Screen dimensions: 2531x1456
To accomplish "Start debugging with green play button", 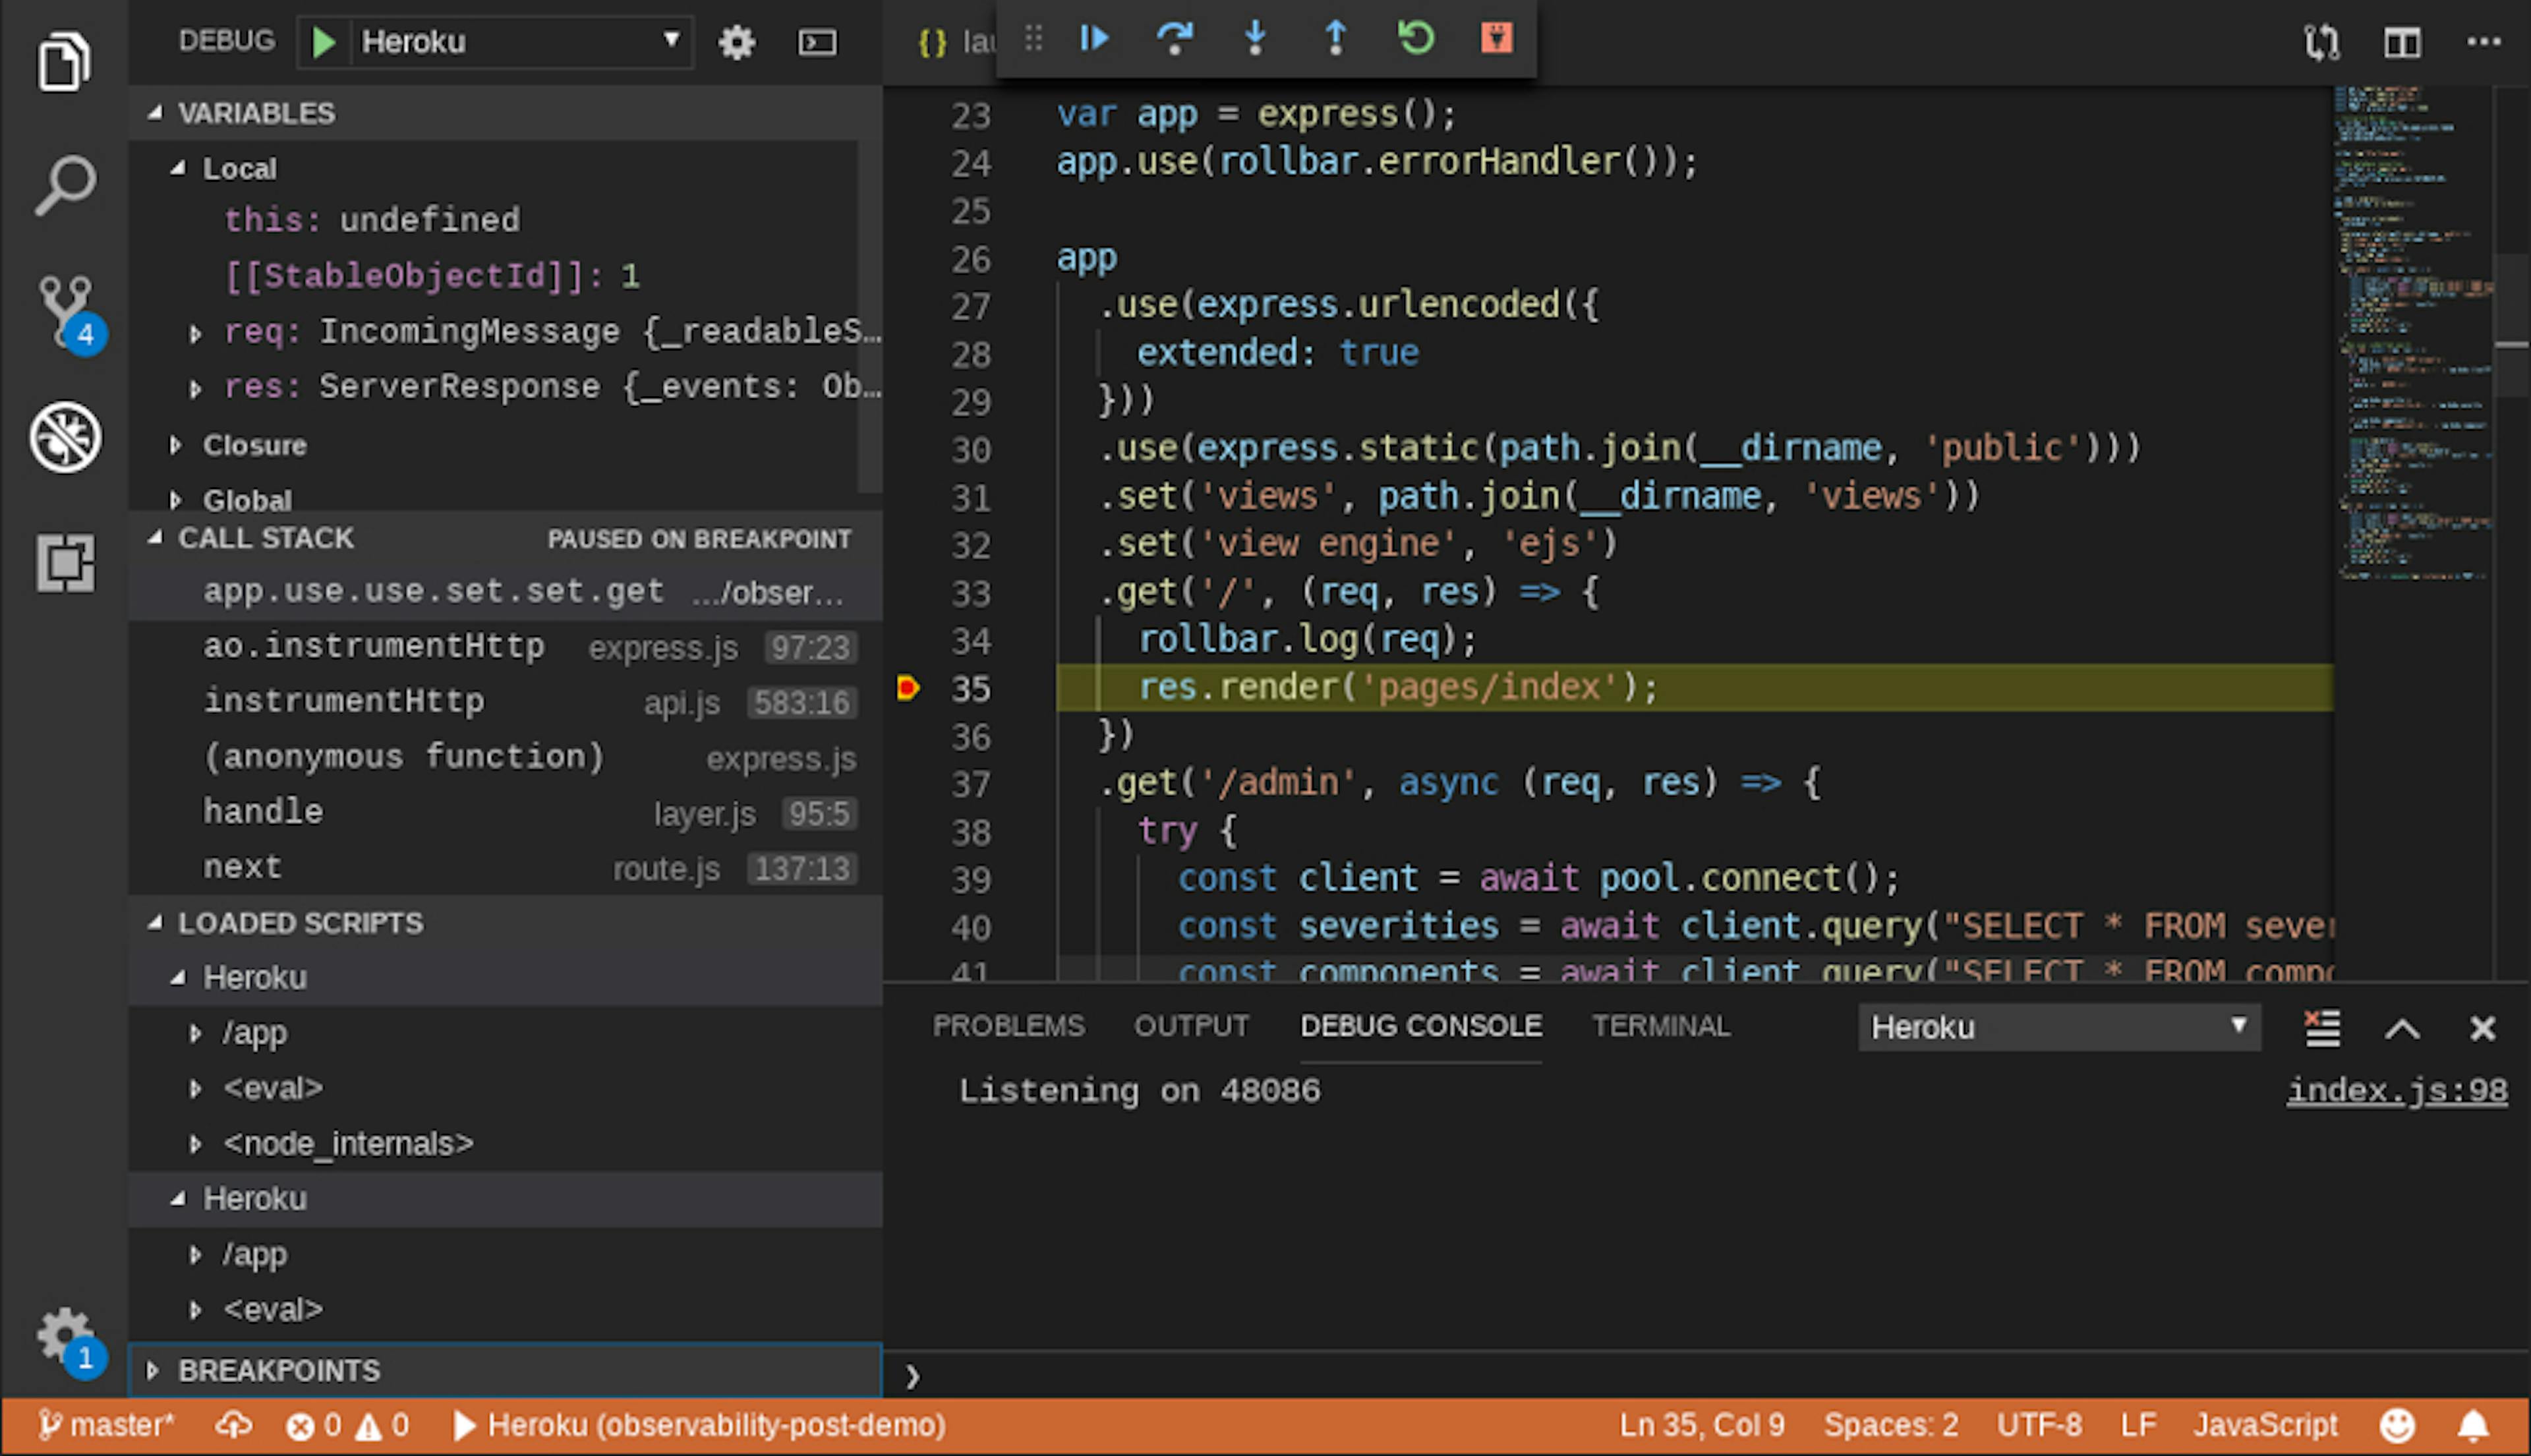I will (324, 42).
